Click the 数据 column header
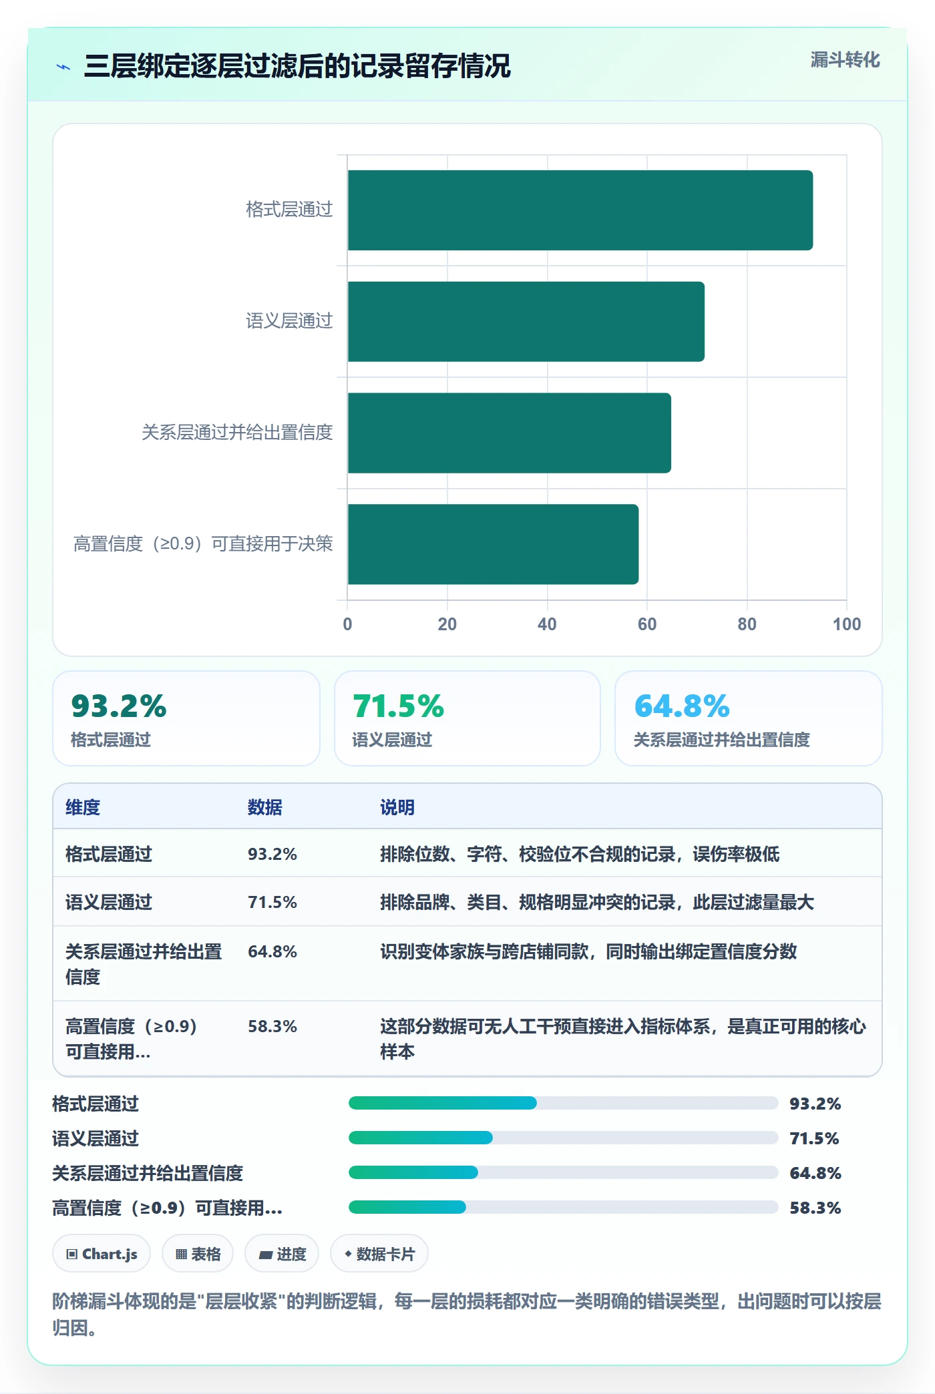The height and width of the screenshot is (1394, 935). click(265, 807)
